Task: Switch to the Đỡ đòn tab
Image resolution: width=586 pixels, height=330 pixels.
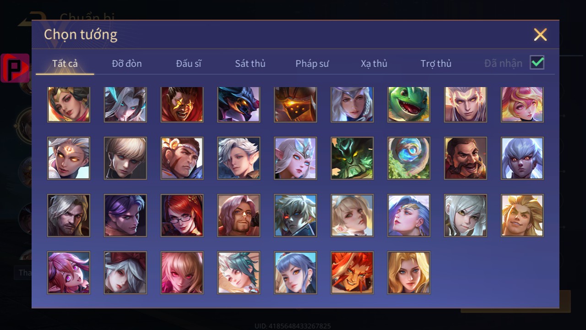Action: click(x=127, y=64)
